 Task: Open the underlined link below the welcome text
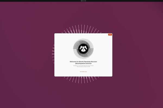[83, 72]
